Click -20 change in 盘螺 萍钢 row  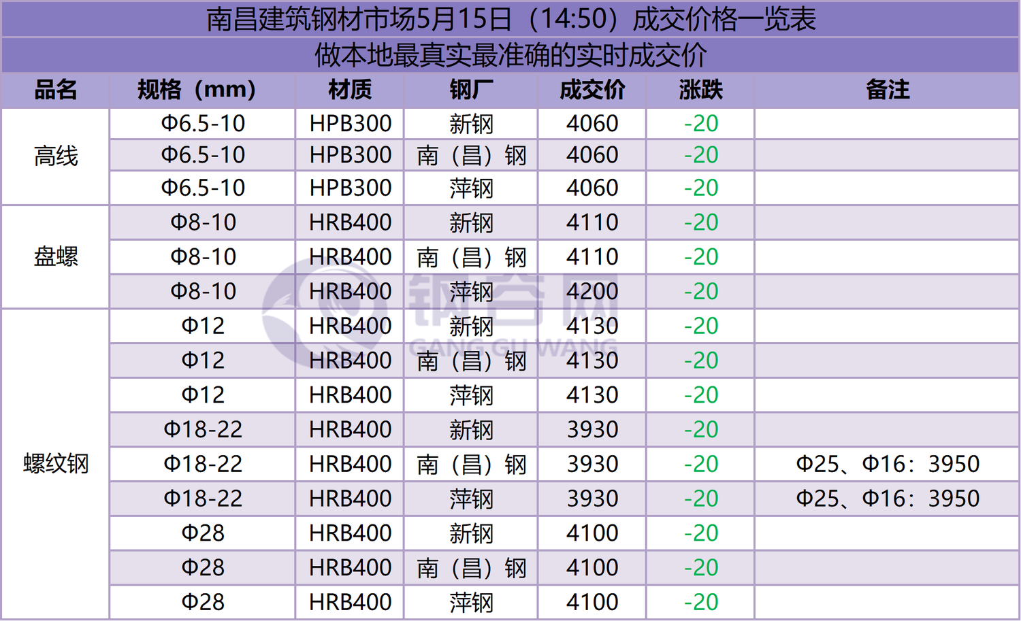[x=701, y=292]
